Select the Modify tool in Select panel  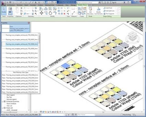tap(4, 11)
